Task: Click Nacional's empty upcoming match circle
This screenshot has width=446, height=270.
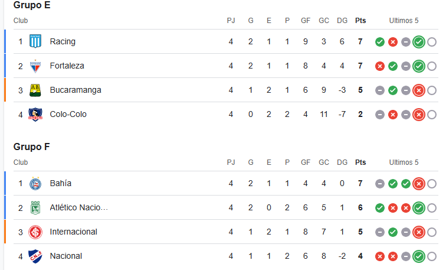Action: tap(432, 256)
